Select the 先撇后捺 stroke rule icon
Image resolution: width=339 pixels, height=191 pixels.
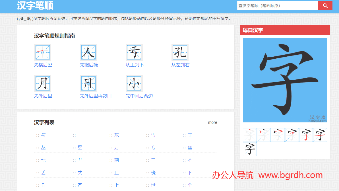coord(88,52)
